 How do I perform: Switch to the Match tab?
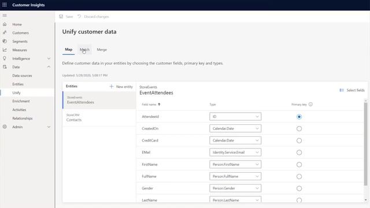click(84, 50)
